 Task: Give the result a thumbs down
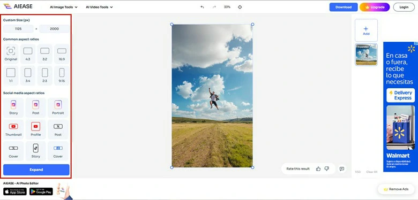coord(327,168)
